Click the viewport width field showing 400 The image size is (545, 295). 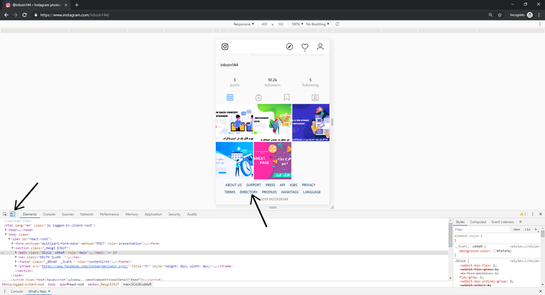[264, 24]
